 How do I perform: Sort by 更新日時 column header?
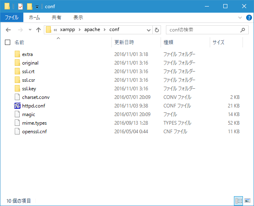click(124, 43)
